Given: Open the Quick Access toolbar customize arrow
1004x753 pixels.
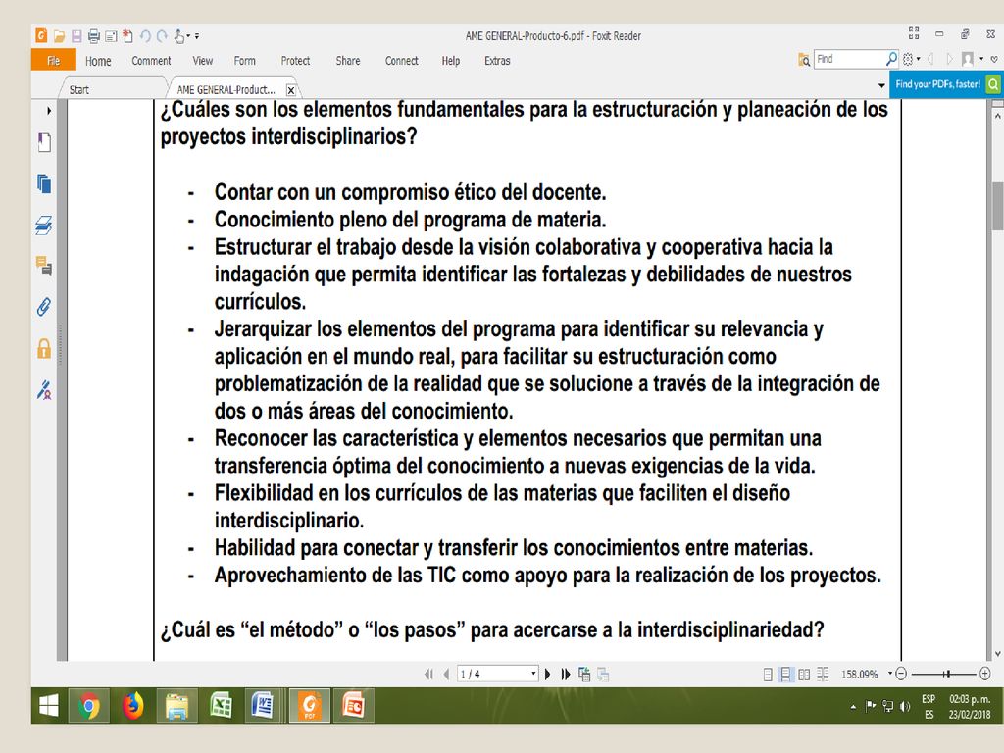Looking at the screenshot, I should tap(197, 36).
